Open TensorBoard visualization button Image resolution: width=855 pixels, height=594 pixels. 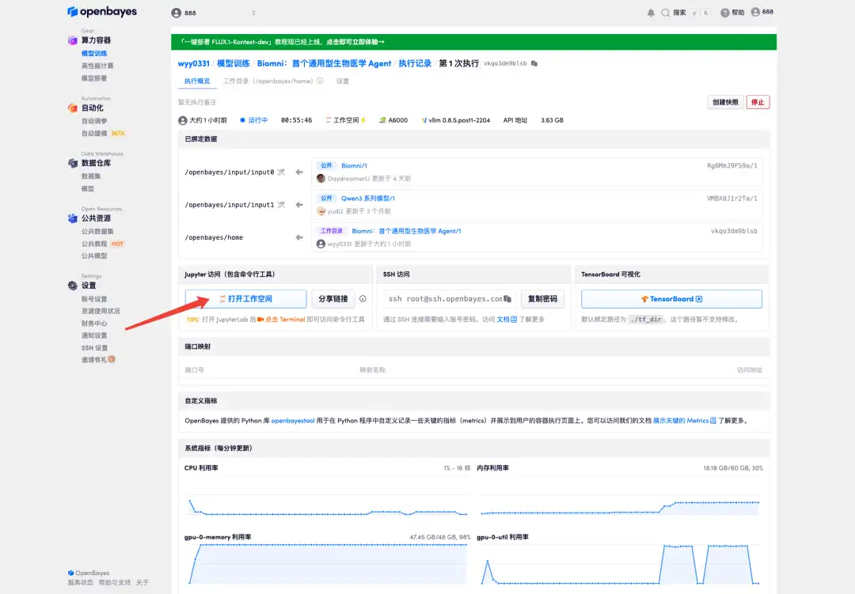(671, 299)
